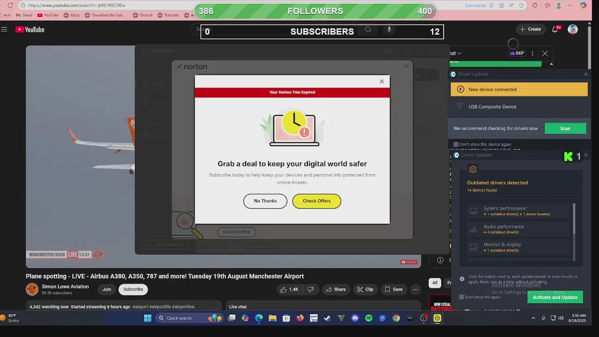Open Discord from the taskbar

[355, 318]
